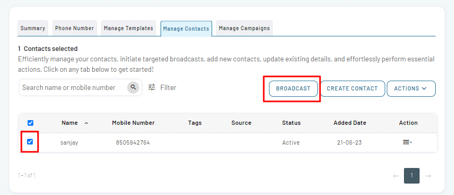Open sanjay's row action menu icon
The image size is (454, 195).
coord(407,142)
